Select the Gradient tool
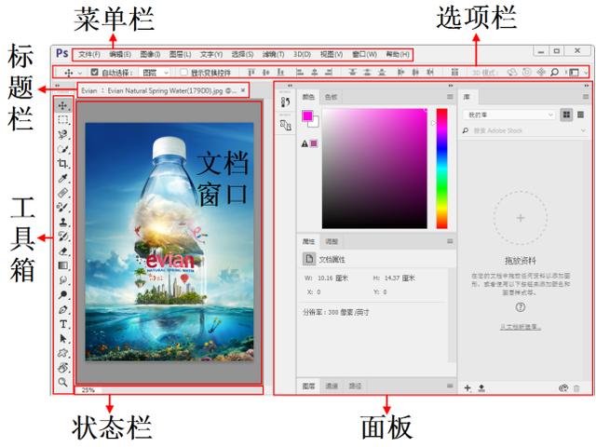This screenshot has height=447, width=596. click(62, 265)
